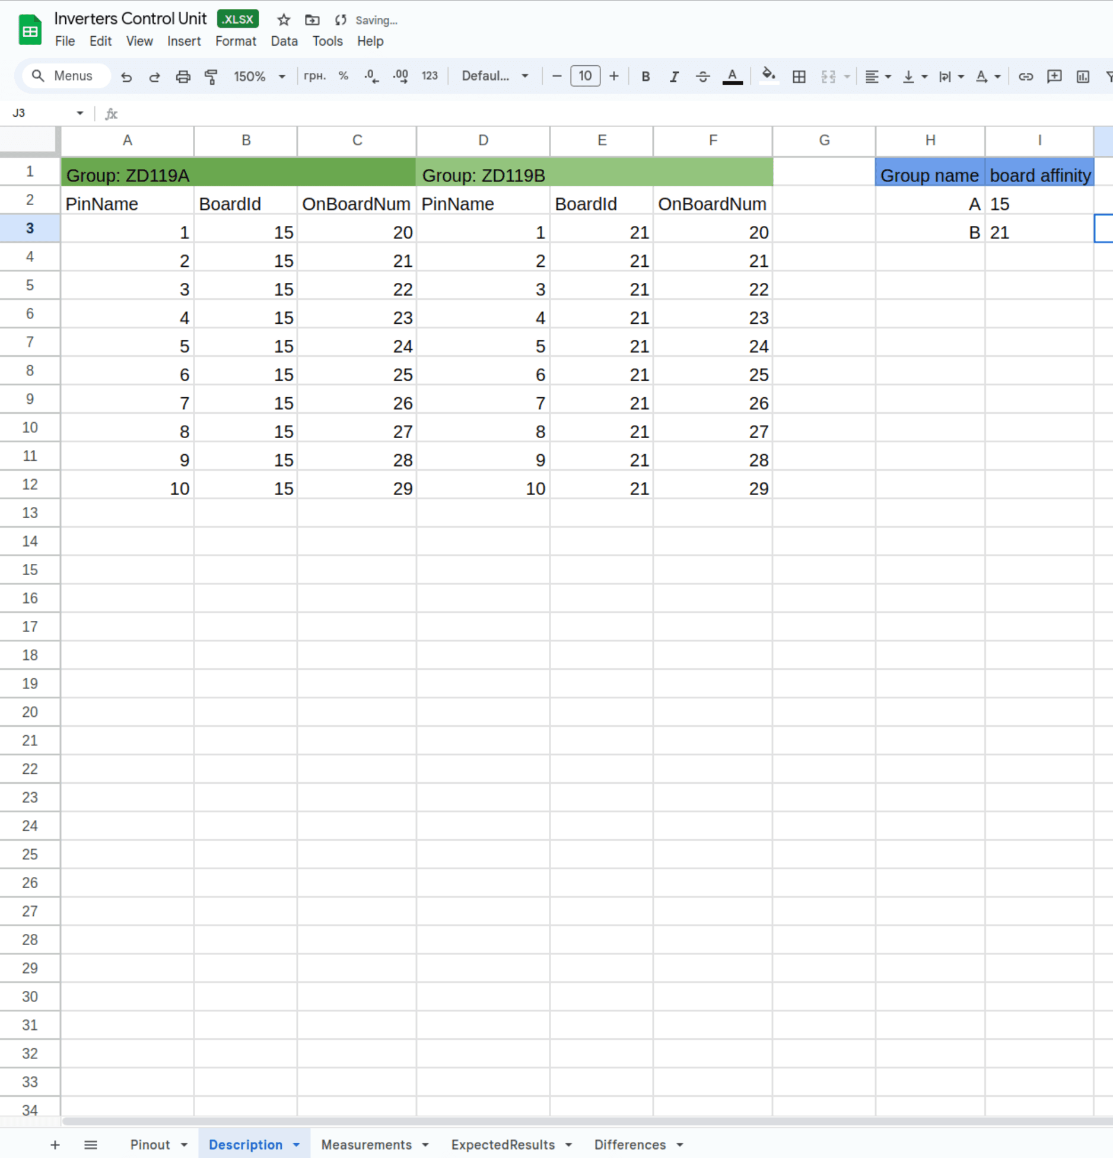The width and height of the screenshot is (1113, 1158).
Task: Open the Google Sheets home icon
Action: click(x=30, y=30)
